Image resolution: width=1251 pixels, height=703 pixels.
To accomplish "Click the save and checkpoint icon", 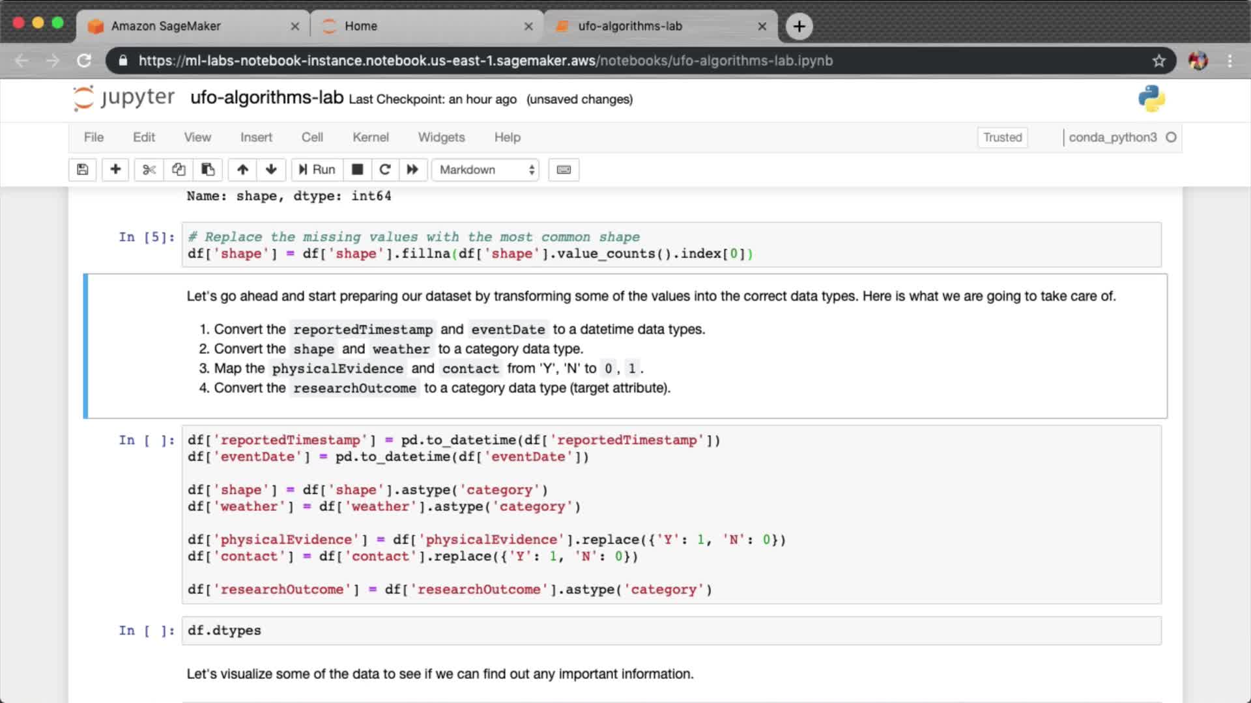I will pyautogui.click(x=83, y=170).
